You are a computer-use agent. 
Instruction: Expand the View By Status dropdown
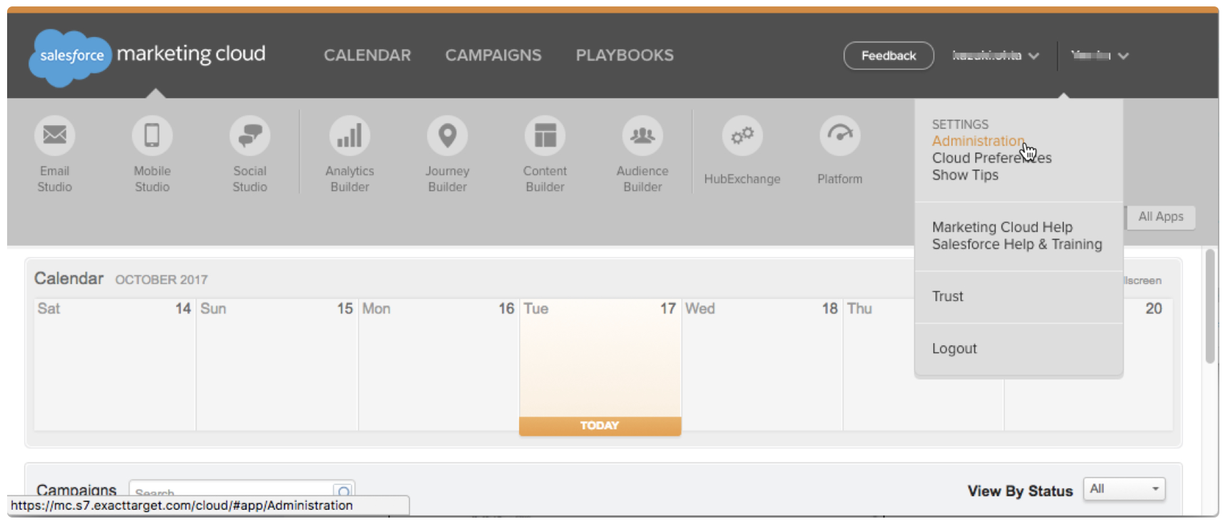coord(1124,489)
